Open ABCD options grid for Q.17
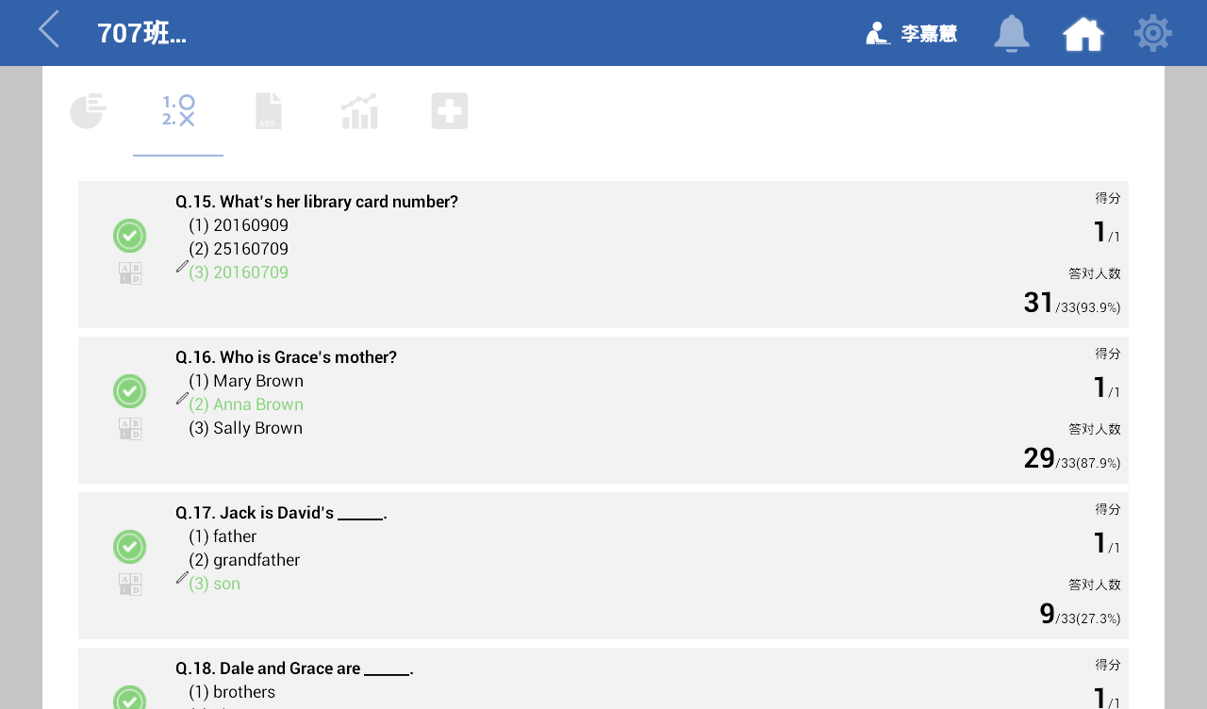 (x=130, y=585)
